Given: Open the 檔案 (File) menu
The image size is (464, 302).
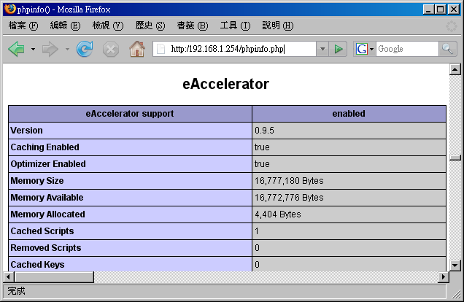Looking at the screenshot, I should pos(23,26).
